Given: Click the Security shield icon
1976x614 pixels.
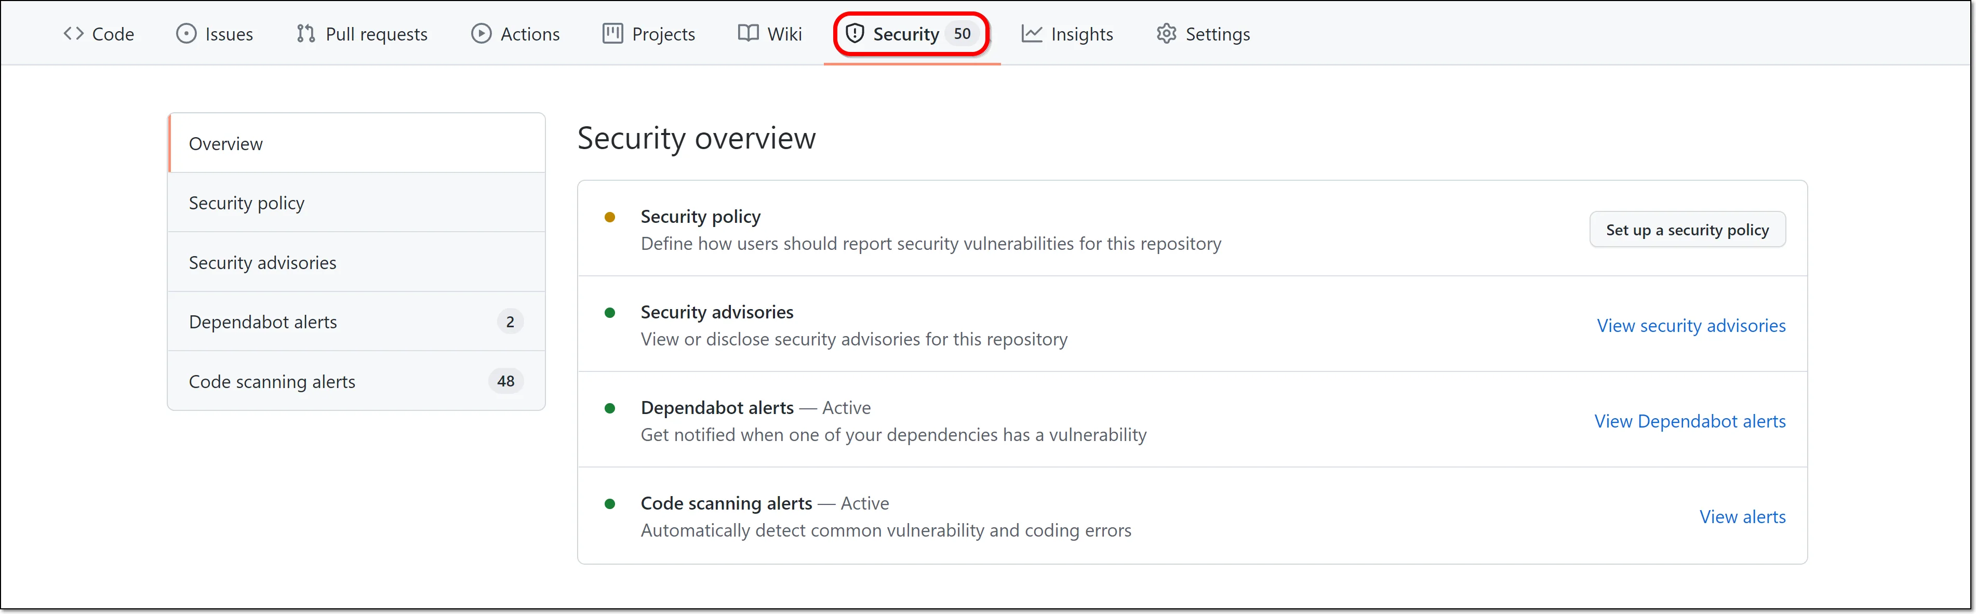Looking at the screenshot, I should coord(856,33).
